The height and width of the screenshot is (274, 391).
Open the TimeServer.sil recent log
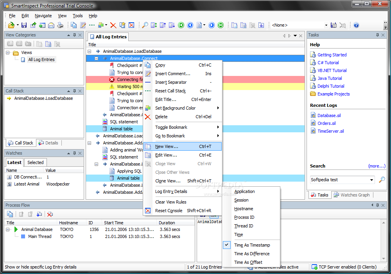[331, 131]
